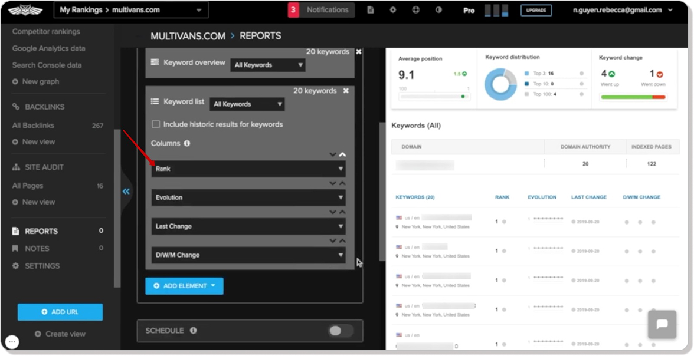This screenshot has height=356, width=694.
Task: Move D/W/M Change column down arrow
Action: (x=333, y=241)
